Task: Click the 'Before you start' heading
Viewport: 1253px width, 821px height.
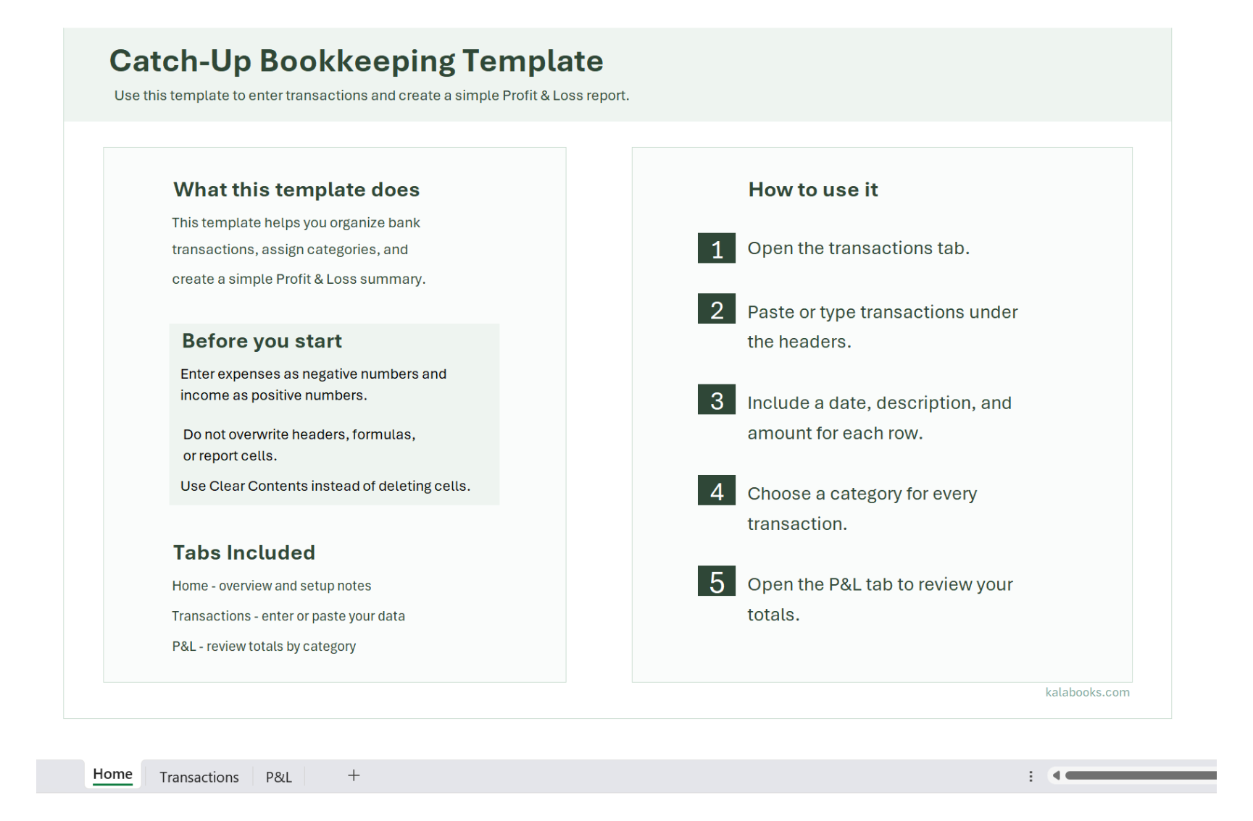Action: (x=262, y=341)
